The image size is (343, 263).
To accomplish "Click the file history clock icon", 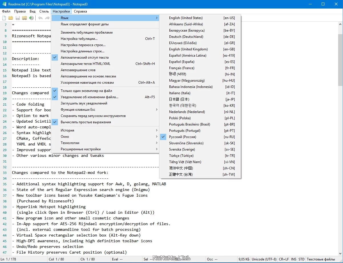I will pos(31,18).
